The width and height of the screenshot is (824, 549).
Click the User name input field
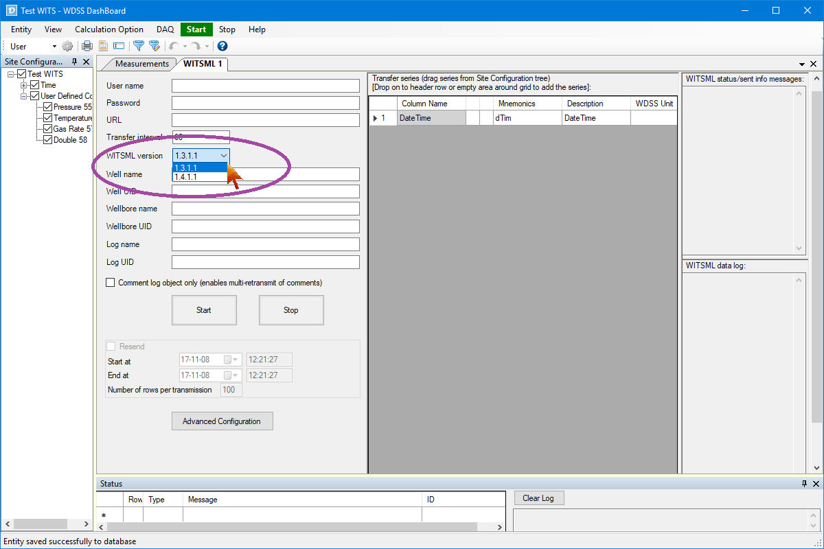tap(265, 86)
